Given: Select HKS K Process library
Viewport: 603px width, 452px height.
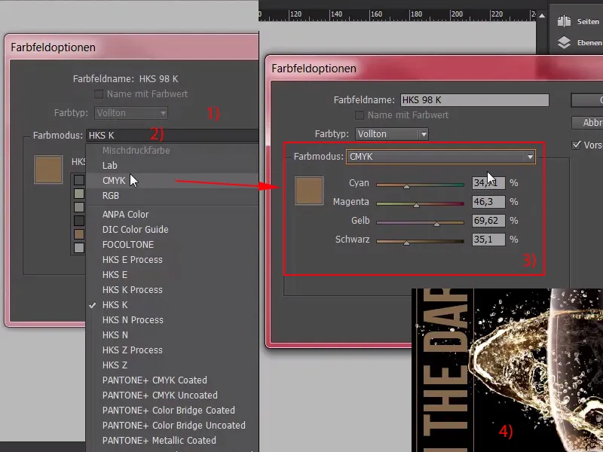Looking at the screenshot, I should pyautogui.click(x=133, y=290).
